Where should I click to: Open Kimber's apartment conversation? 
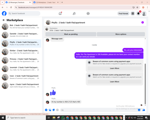[21, 52]
